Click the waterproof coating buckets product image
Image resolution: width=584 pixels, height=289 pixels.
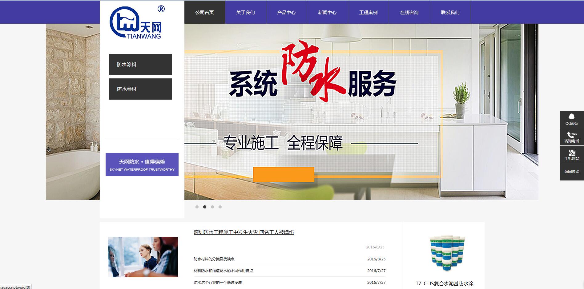[x=447, y=253]
